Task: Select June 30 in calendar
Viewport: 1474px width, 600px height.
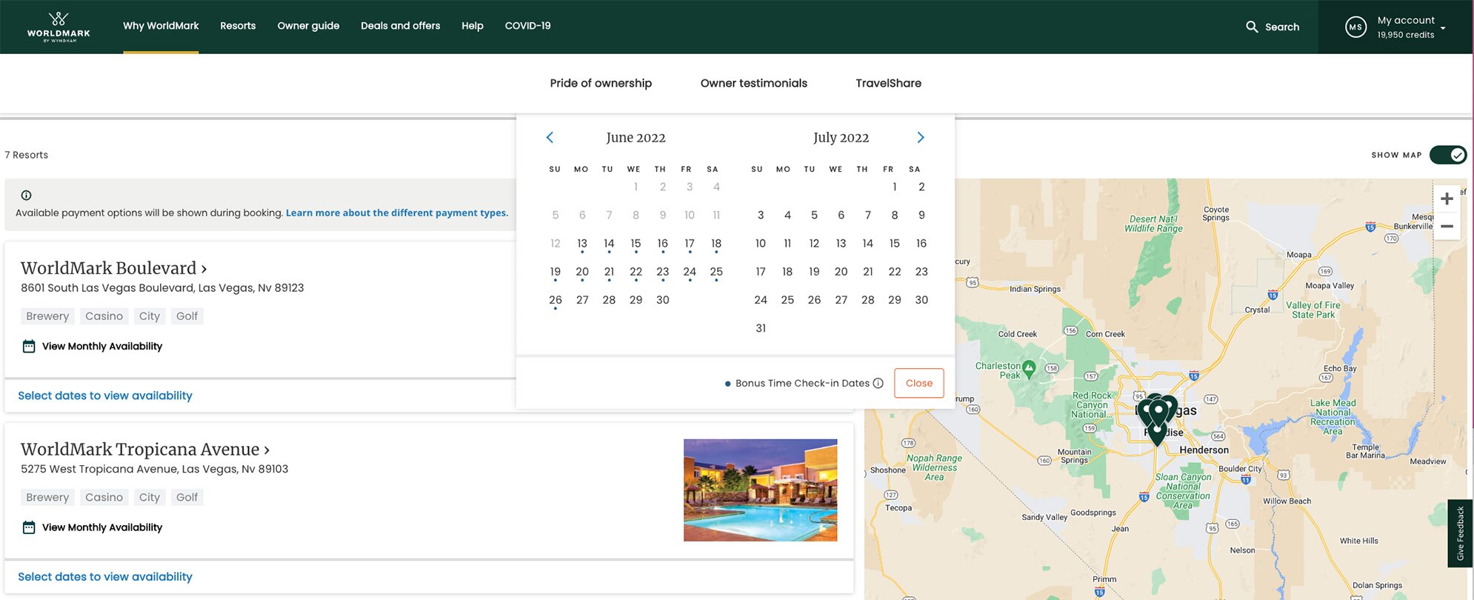Action: [662, 300]
